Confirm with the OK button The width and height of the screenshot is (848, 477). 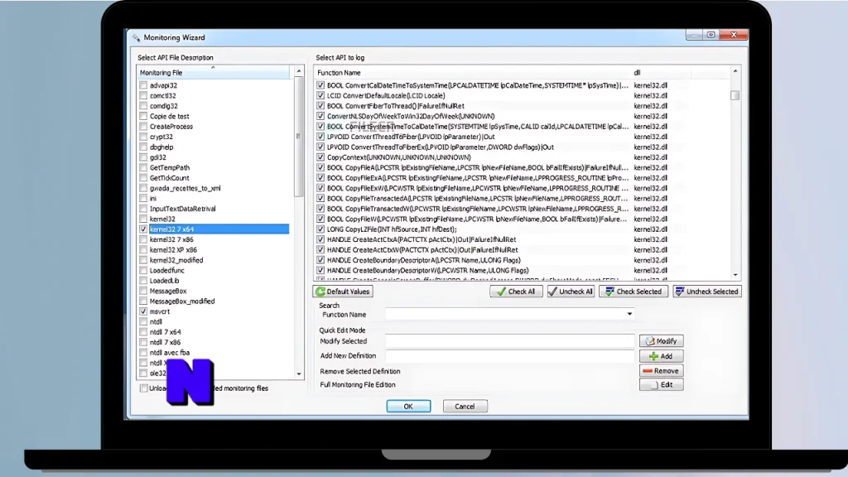pyautogui.click(x=408, y=406)
